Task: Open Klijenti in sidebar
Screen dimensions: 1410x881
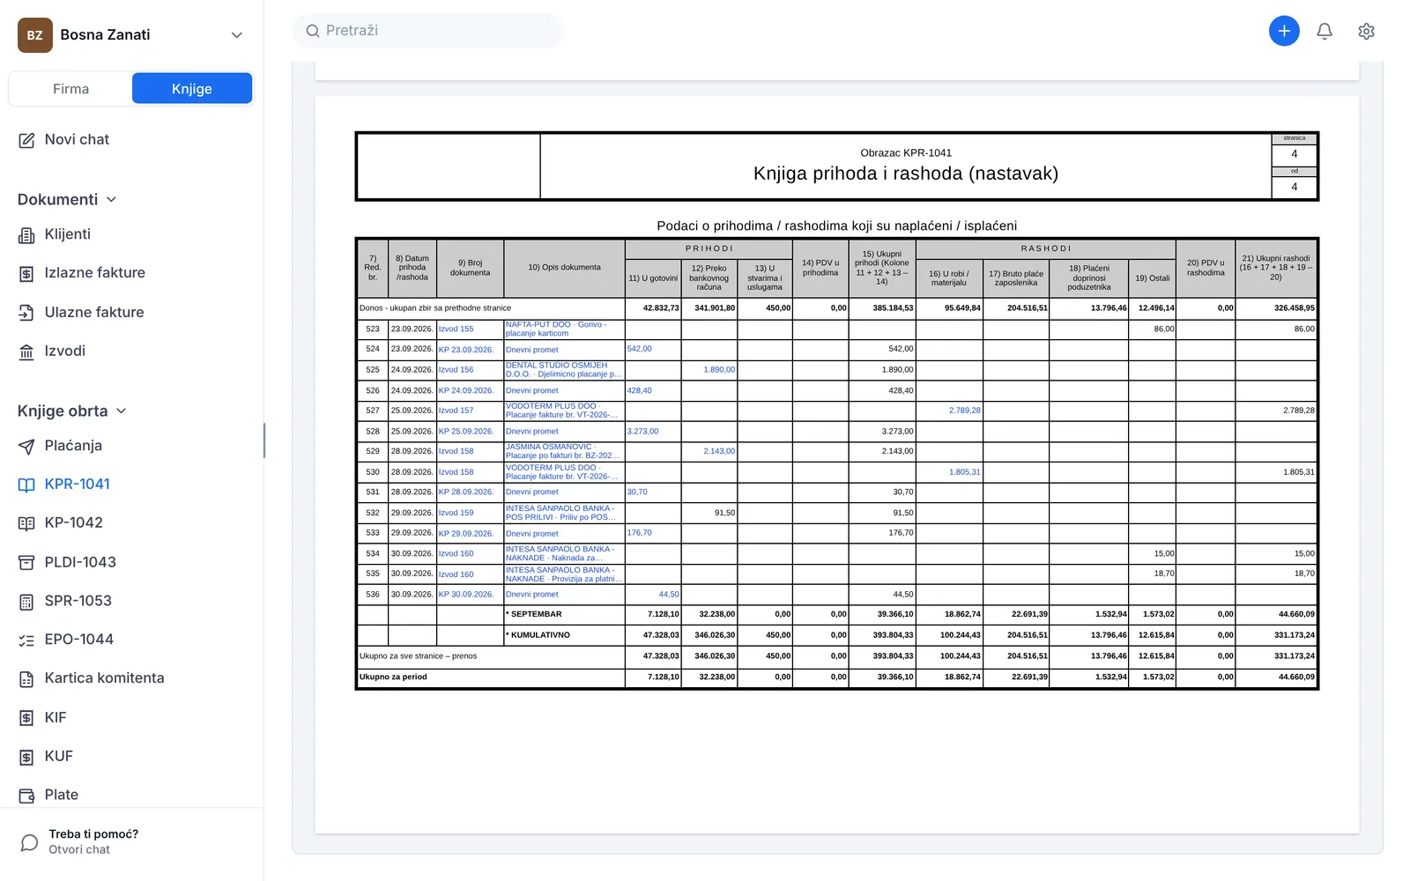Action: tap(132, 234)
